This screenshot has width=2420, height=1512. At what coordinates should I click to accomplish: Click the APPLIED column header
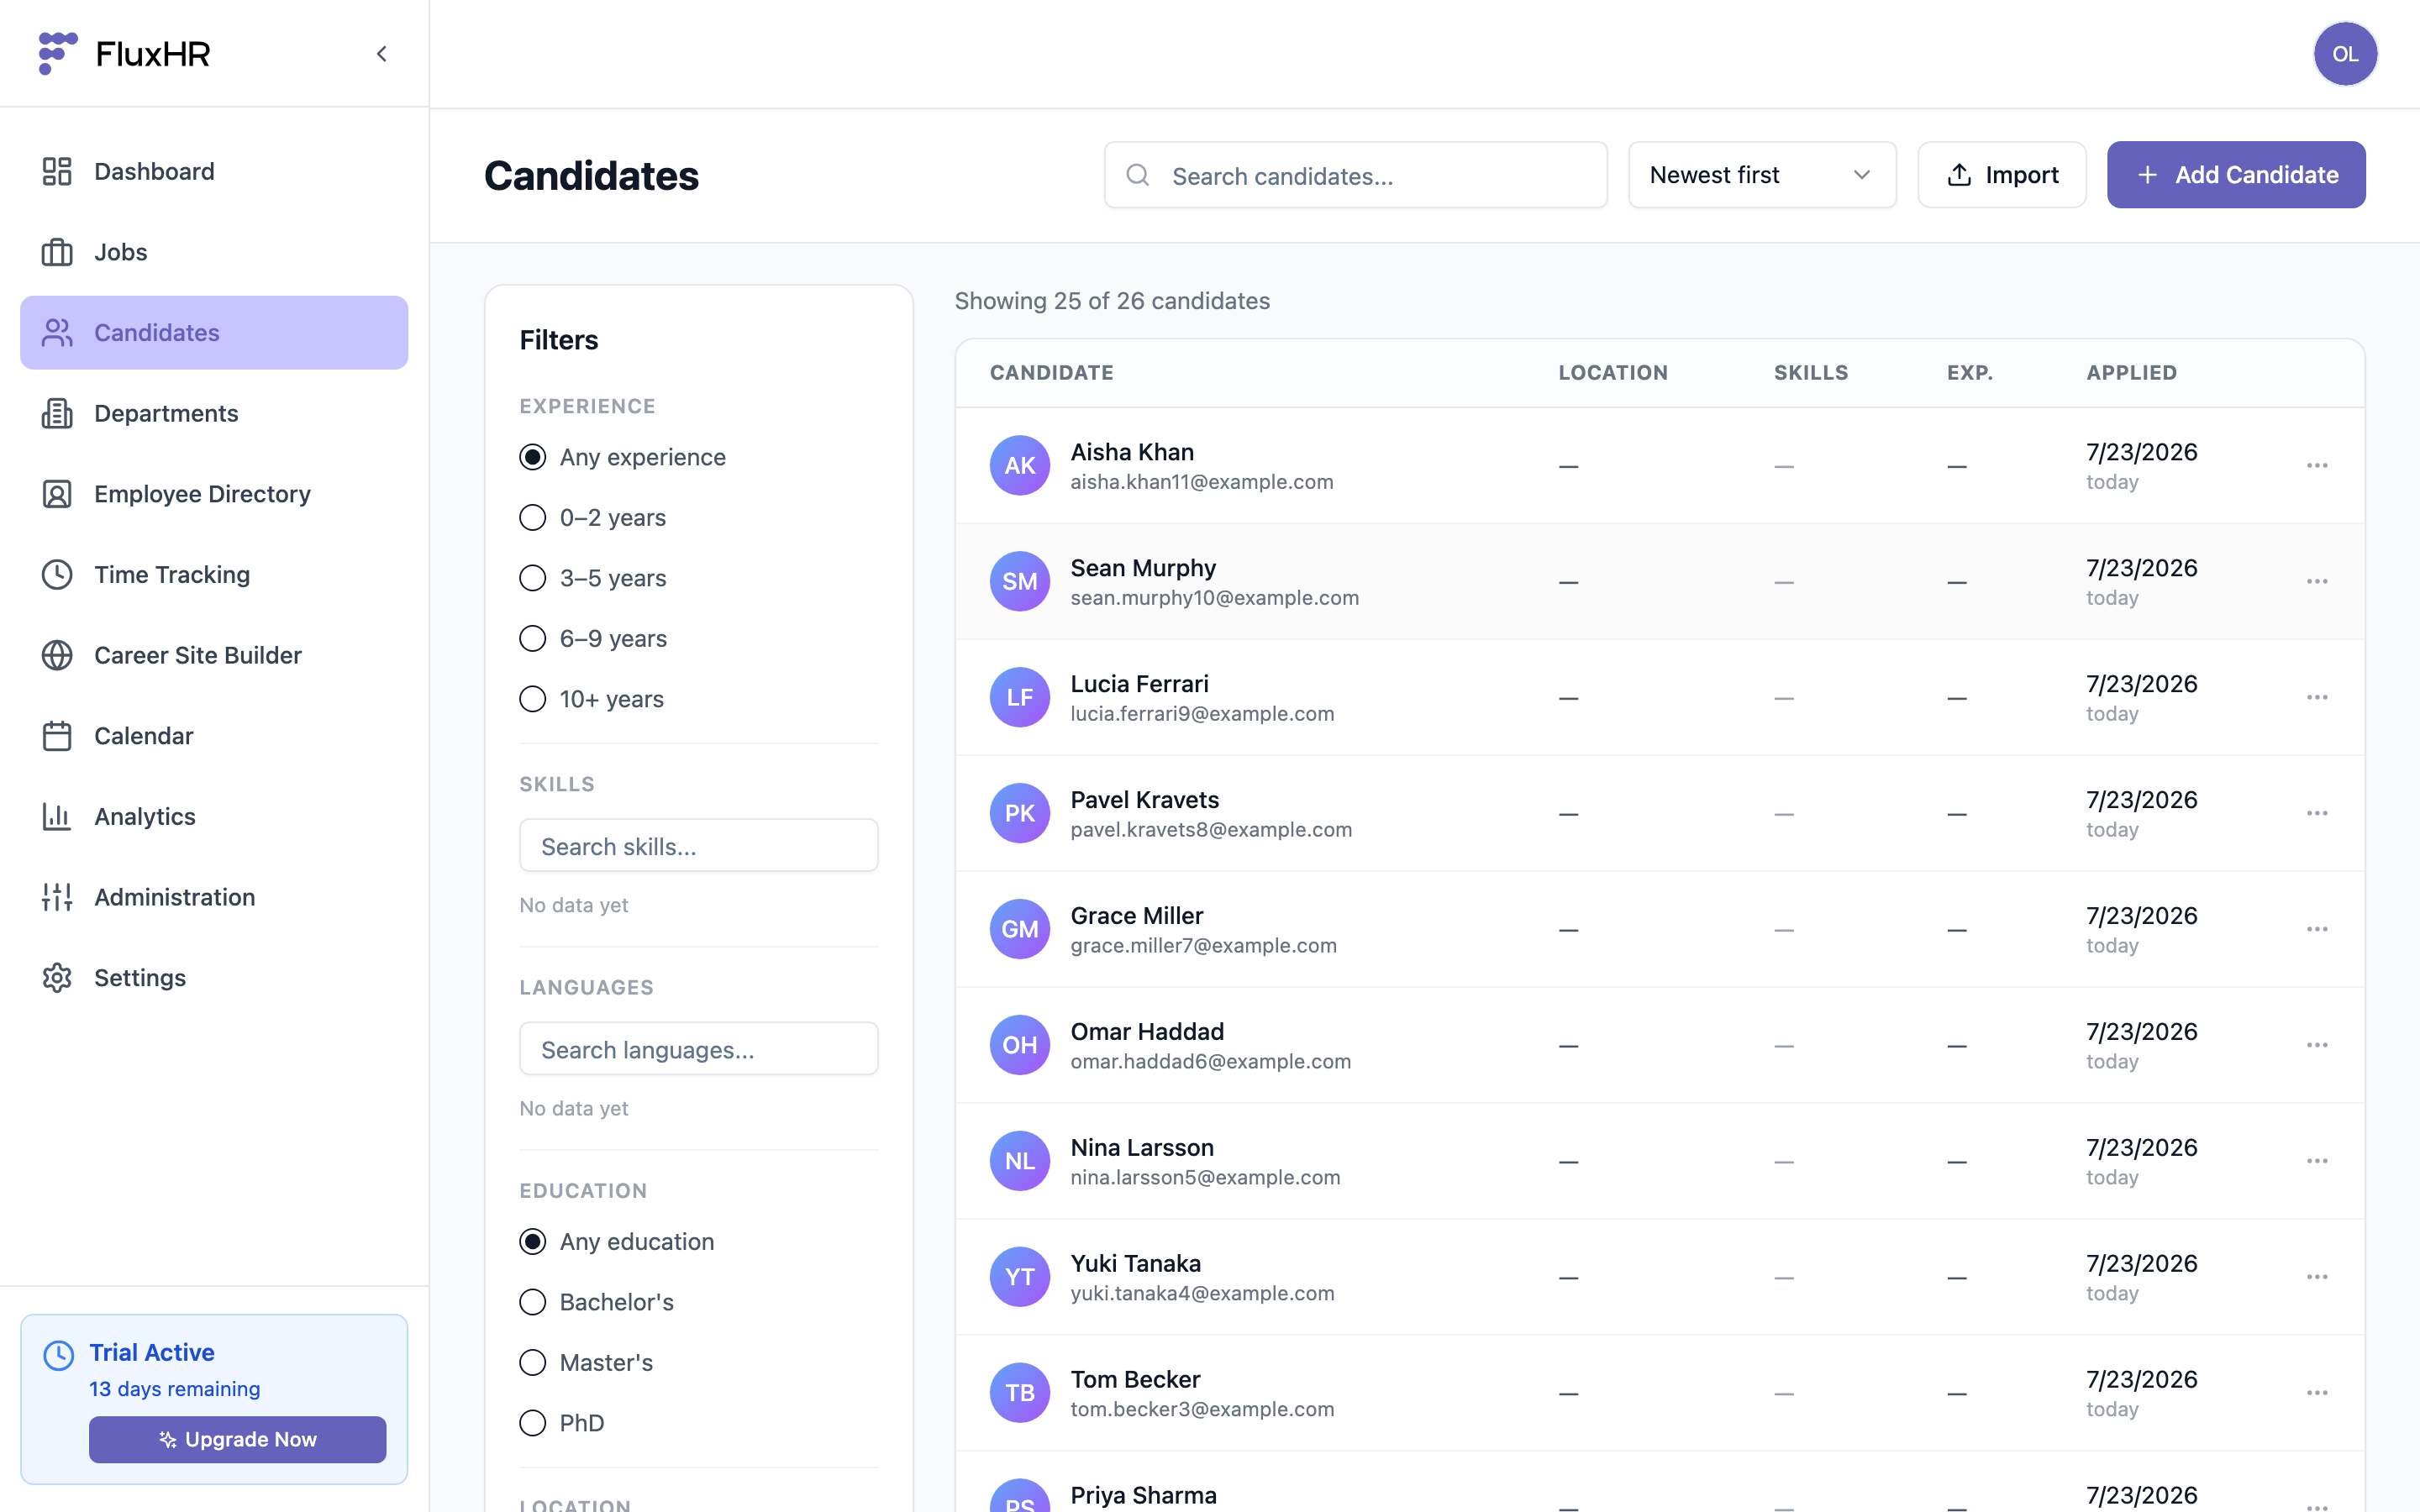click(2131, 373)
